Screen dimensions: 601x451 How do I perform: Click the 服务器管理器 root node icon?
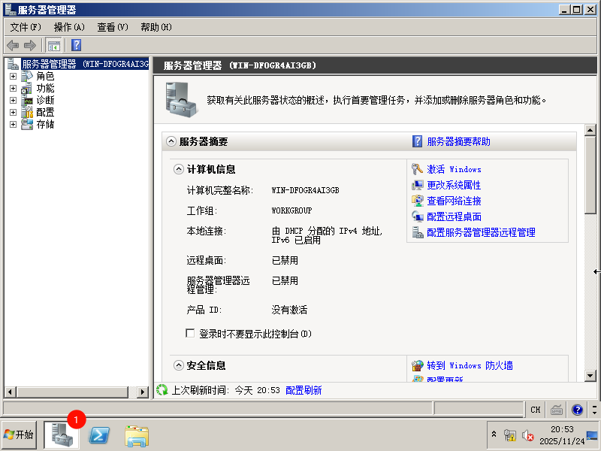pyautogui.click(x=14, y=64)
